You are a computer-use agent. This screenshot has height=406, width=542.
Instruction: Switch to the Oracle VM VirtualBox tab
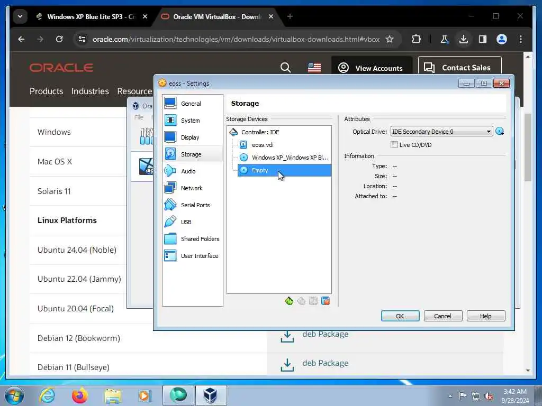click(x=217, y=16)
